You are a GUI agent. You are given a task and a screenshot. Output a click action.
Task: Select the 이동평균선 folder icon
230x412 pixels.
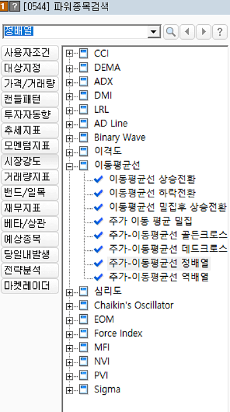point(83,165)
